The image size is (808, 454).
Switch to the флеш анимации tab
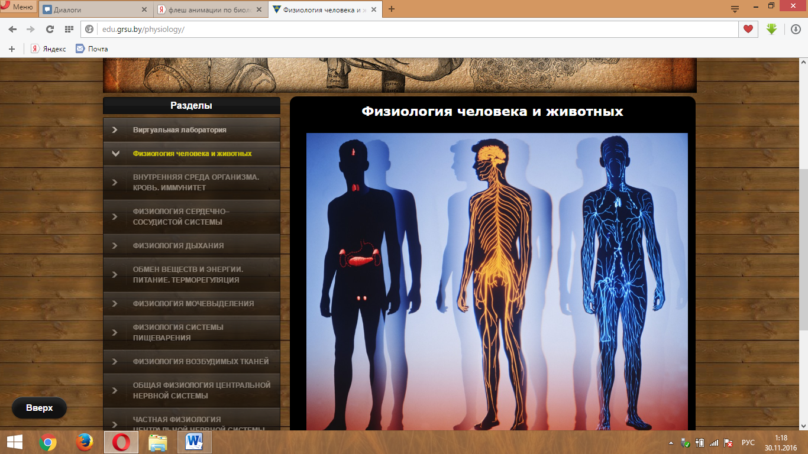pyautogui.click(x=210, y=9)
